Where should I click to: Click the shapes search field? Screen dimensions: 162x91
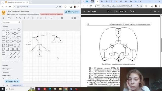[x=11, y=22]
